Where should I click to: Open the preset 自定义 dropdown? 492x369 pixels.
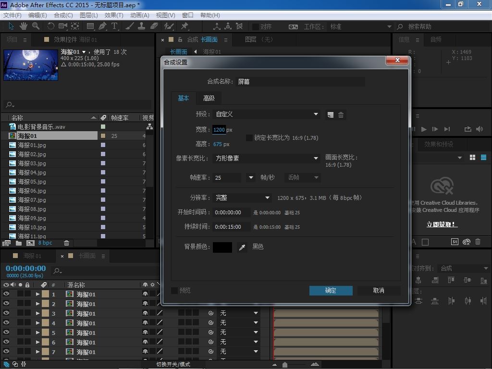pos(266,114)
